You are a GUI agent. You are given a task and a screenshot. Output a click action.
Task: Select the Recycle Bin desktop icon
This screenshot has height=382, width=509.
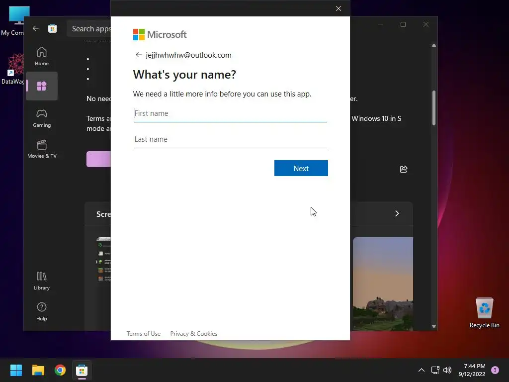(484, 312)
